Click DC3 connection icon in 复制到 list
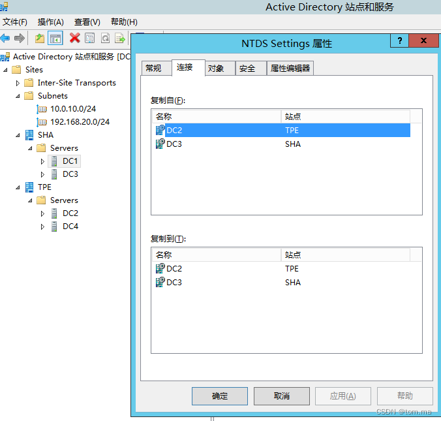Image resolution: width=441 pixels, height=421 pixels. [160, 282]
